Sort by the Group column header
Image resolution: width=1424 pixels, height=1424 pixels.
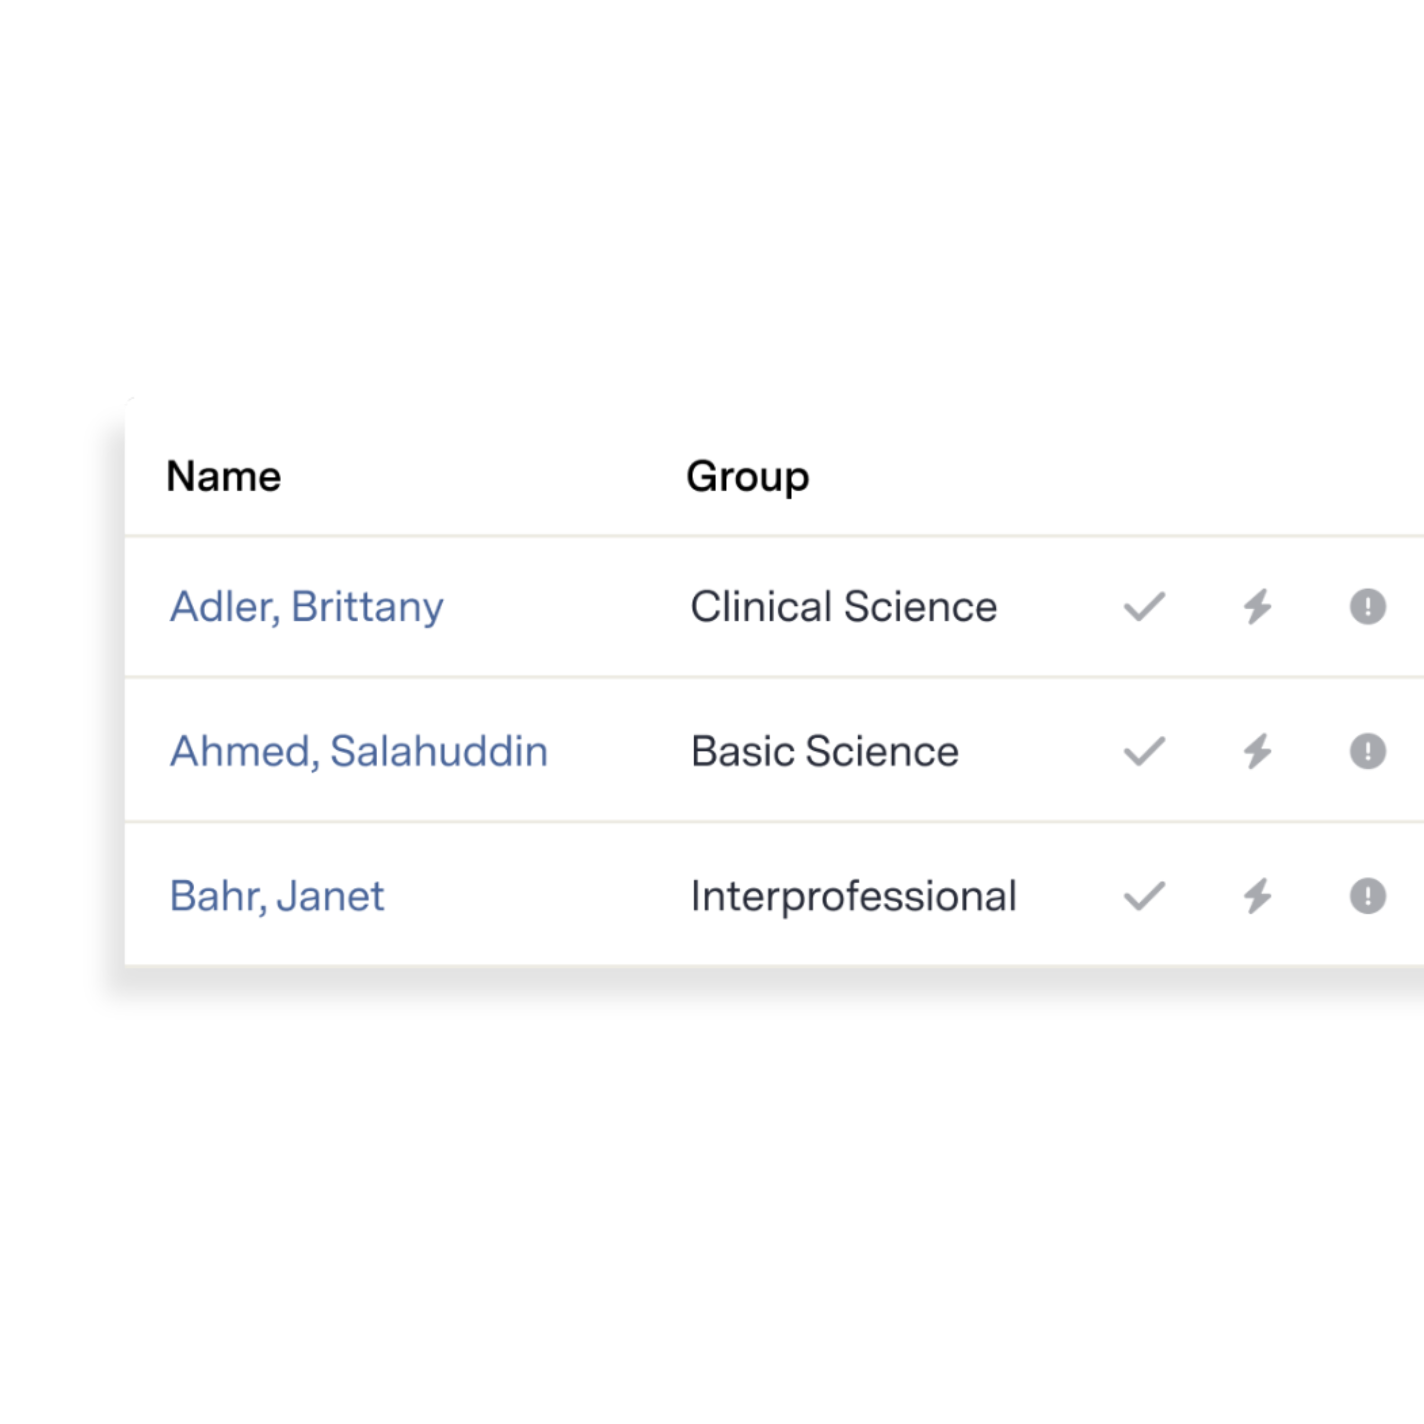click(x=748, y=476)
